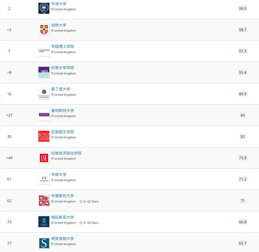Click the 5+ QS Stars badge for 布里斯托大学

click(89, 201)
